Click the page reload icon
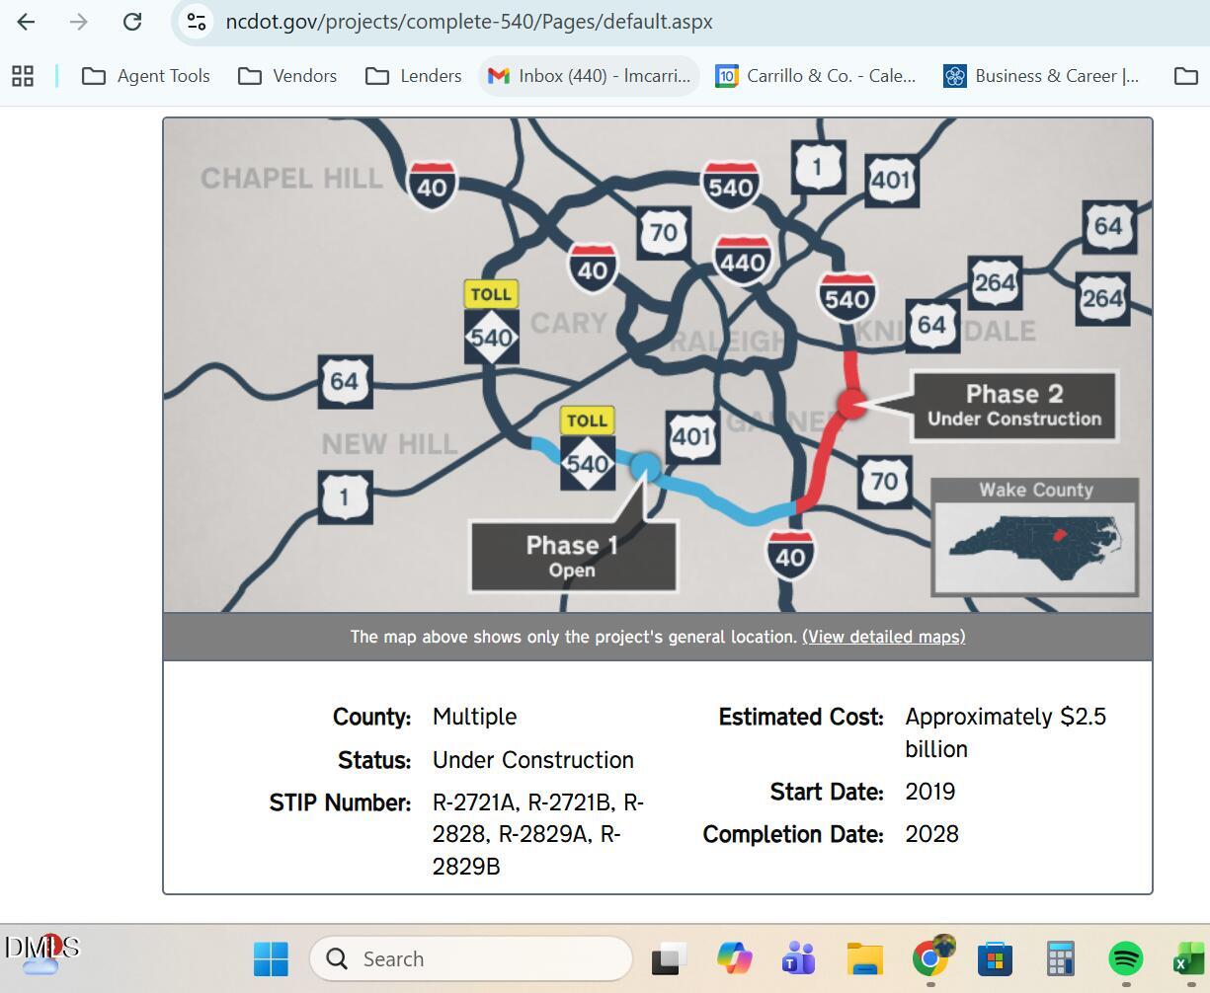This screenshot has width=1210, height=993. coord(131,21)
